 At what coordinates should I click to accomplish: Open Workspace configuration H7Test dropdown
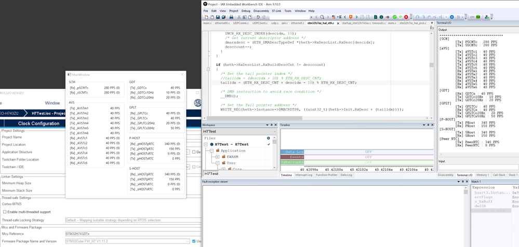pos(274,132)
